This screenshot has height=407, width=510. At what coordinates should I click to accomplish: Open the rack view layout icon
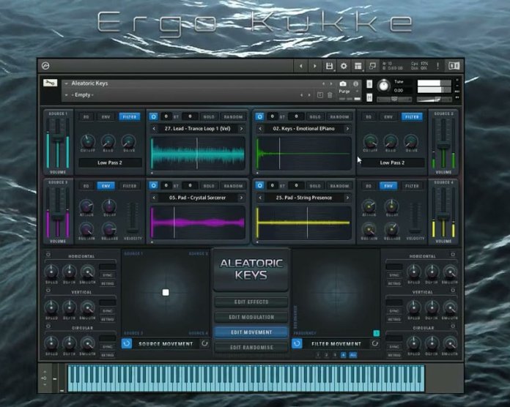click(x=358, y=67)
